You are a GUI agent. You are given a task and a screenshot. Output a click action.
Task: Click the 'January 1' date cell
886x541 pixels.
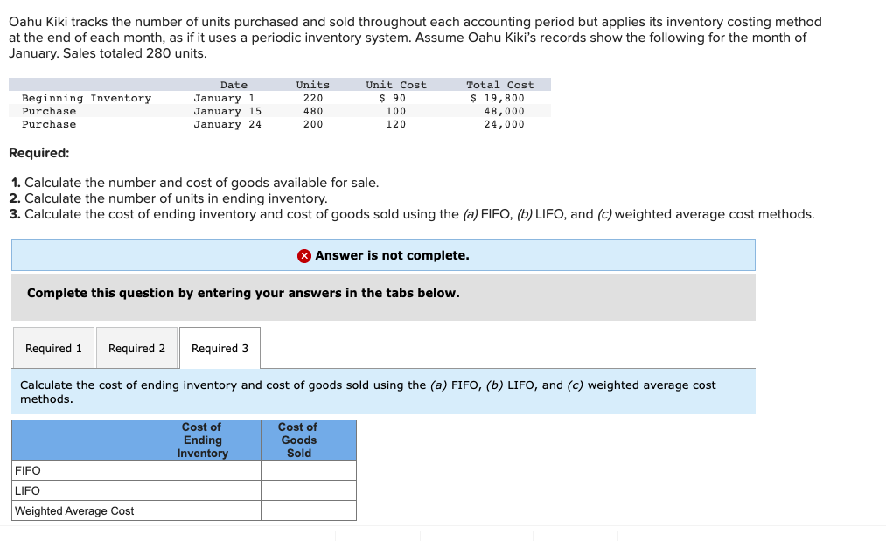[x=224, y=98]
